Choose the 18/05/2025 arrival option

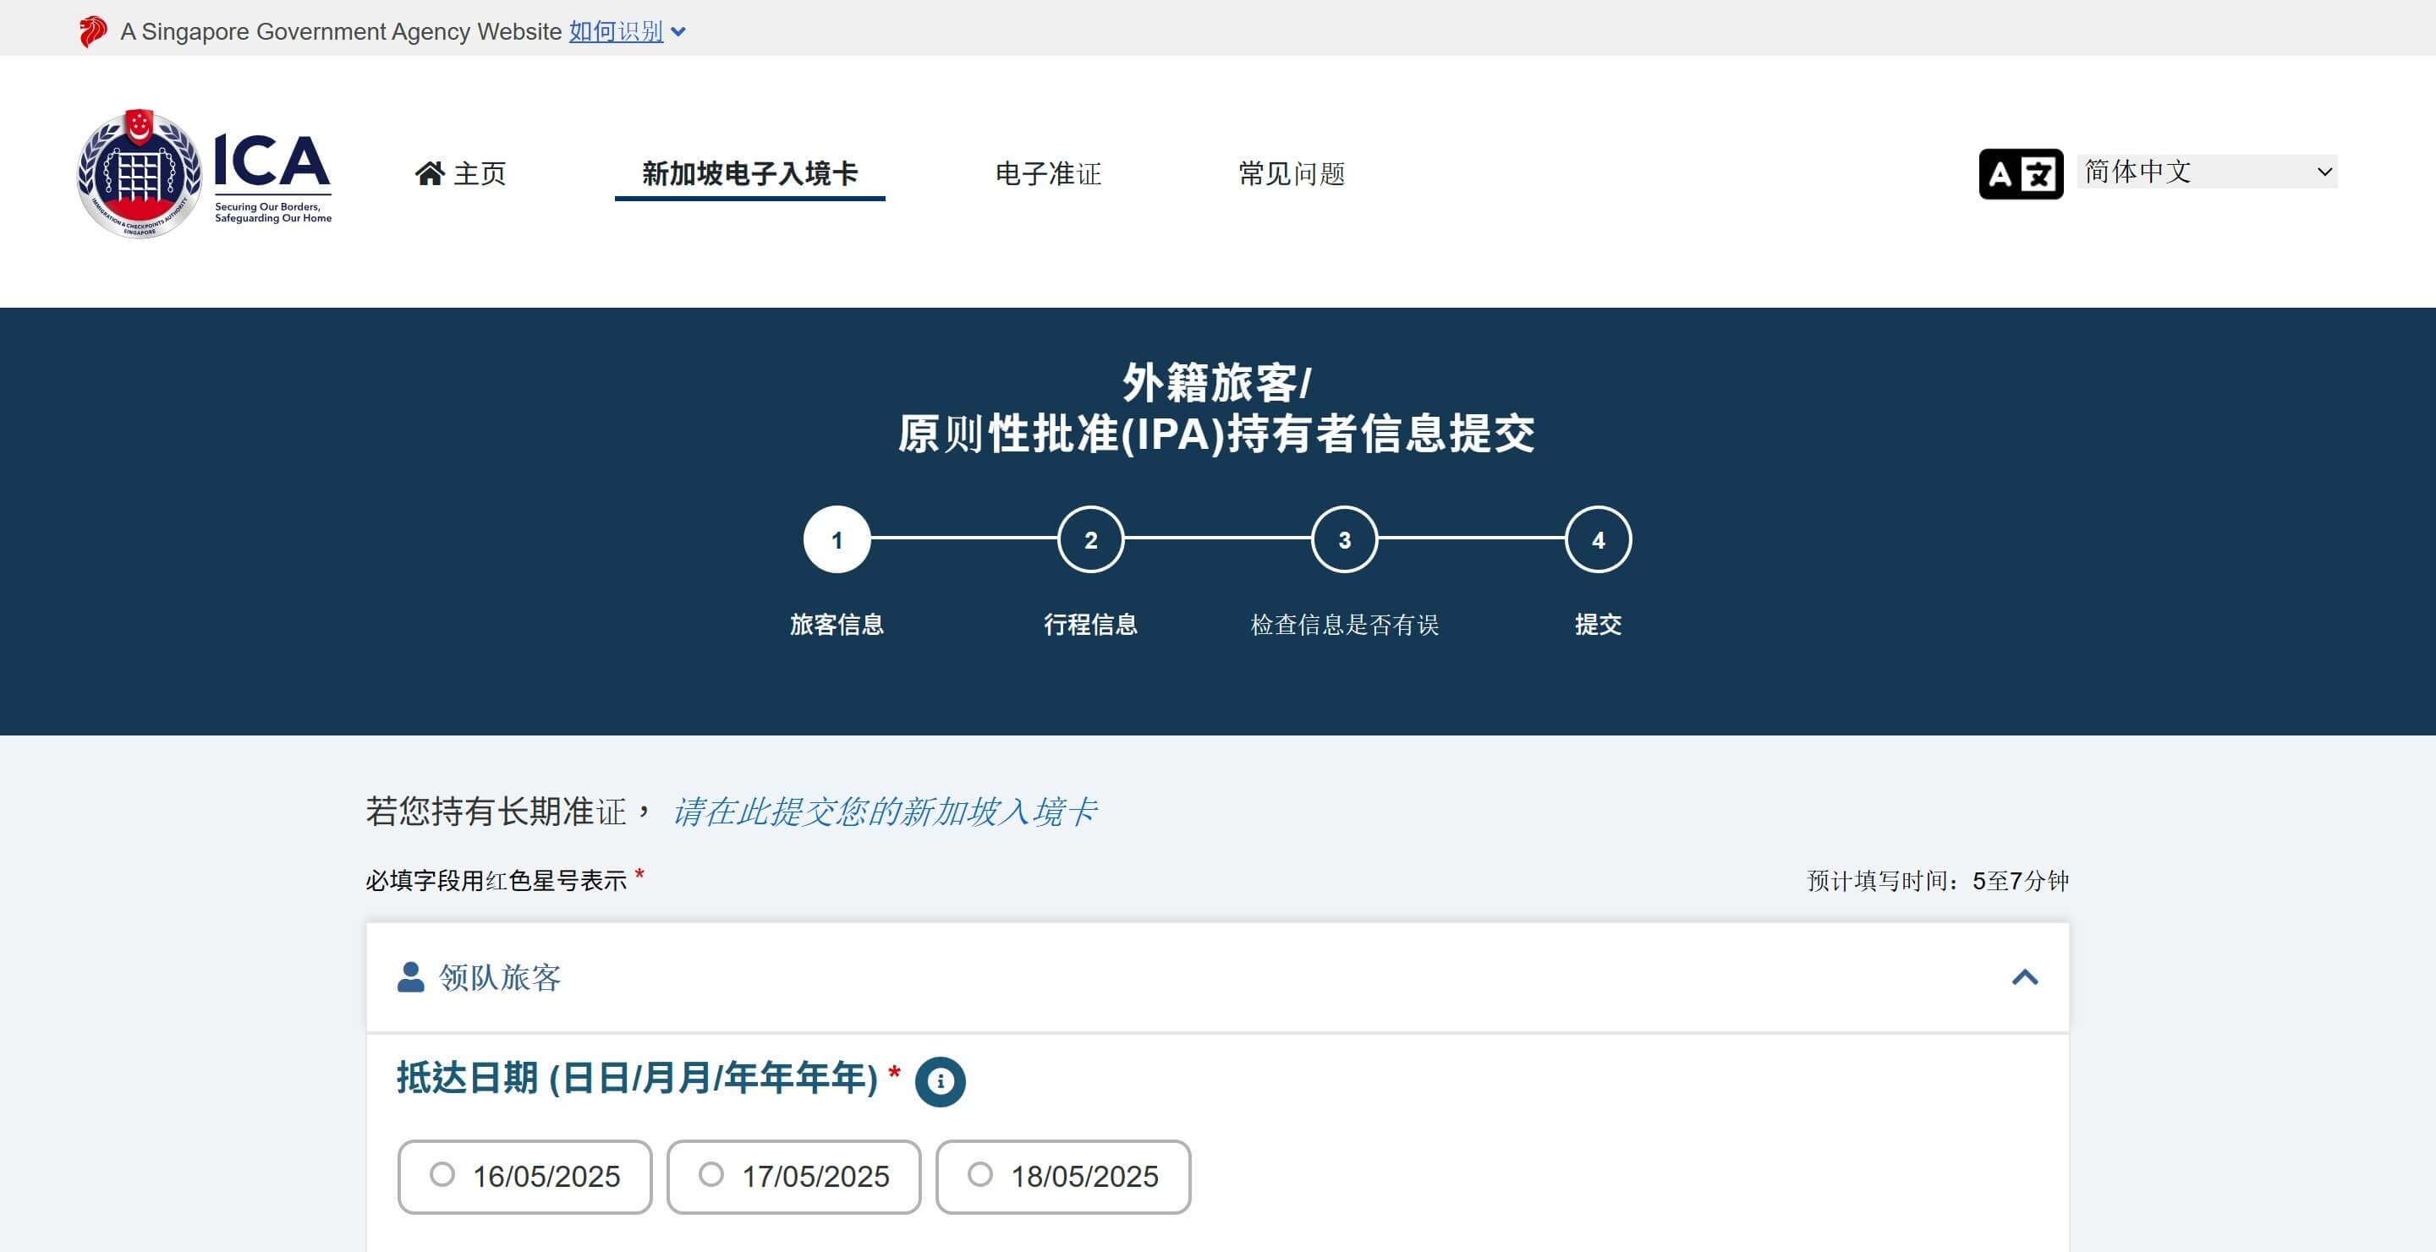pos(979,1174)
